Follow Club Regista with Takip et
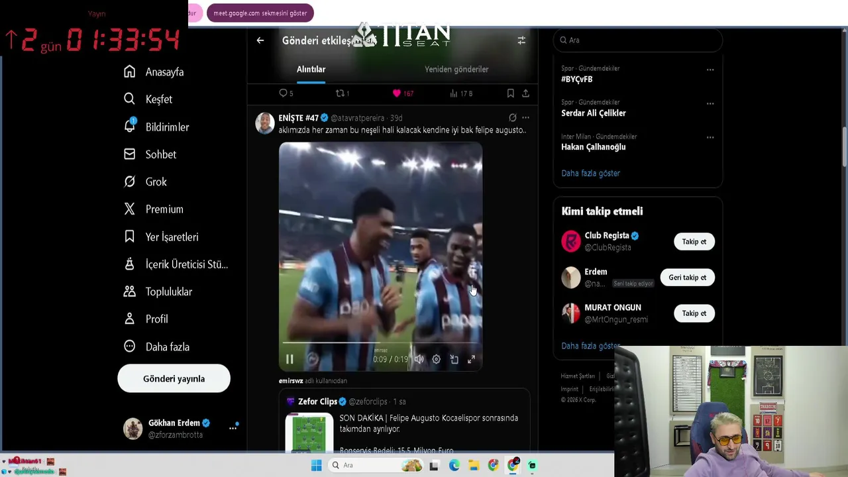The width and height of the screenshot is (848, 477). point(694,241)
